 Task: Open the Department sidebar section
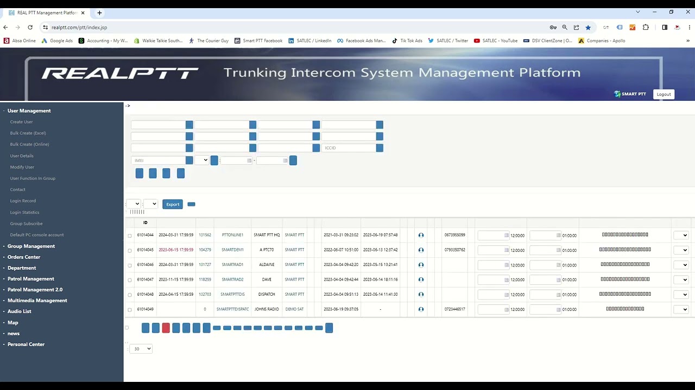22,268
